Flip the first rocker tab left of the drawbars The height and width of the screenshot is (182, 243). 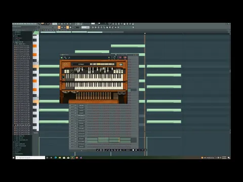[65, 71]
